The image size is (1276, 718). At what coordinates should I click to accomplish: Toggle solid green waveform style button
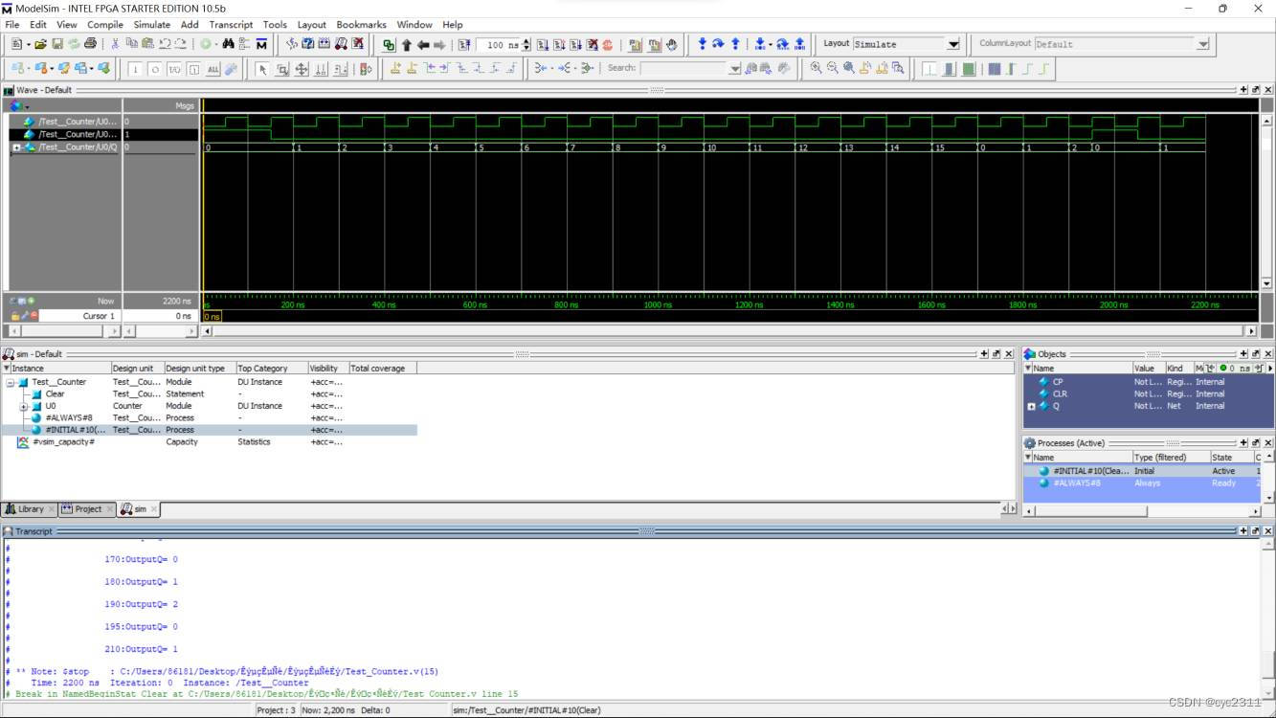click(969, 68)
